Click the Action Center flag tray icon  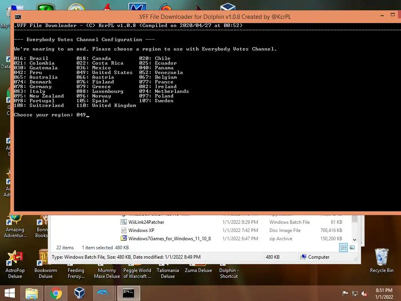coord(345,293)
